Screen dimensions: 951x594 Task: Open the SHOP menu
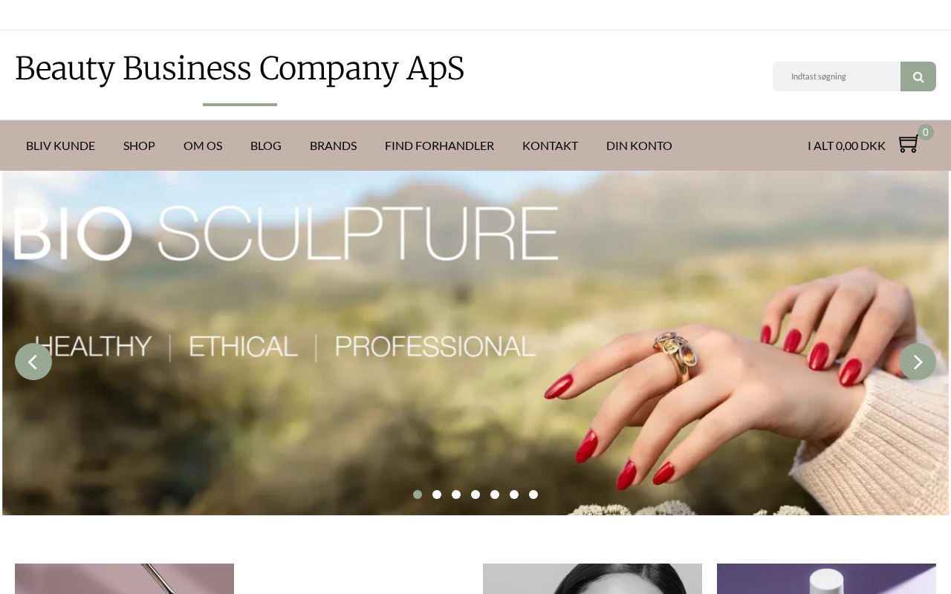(x=139, y=146)
